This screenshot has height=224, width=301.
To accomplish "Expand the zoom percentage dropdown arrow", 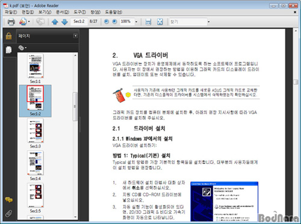I will point(136,22).
